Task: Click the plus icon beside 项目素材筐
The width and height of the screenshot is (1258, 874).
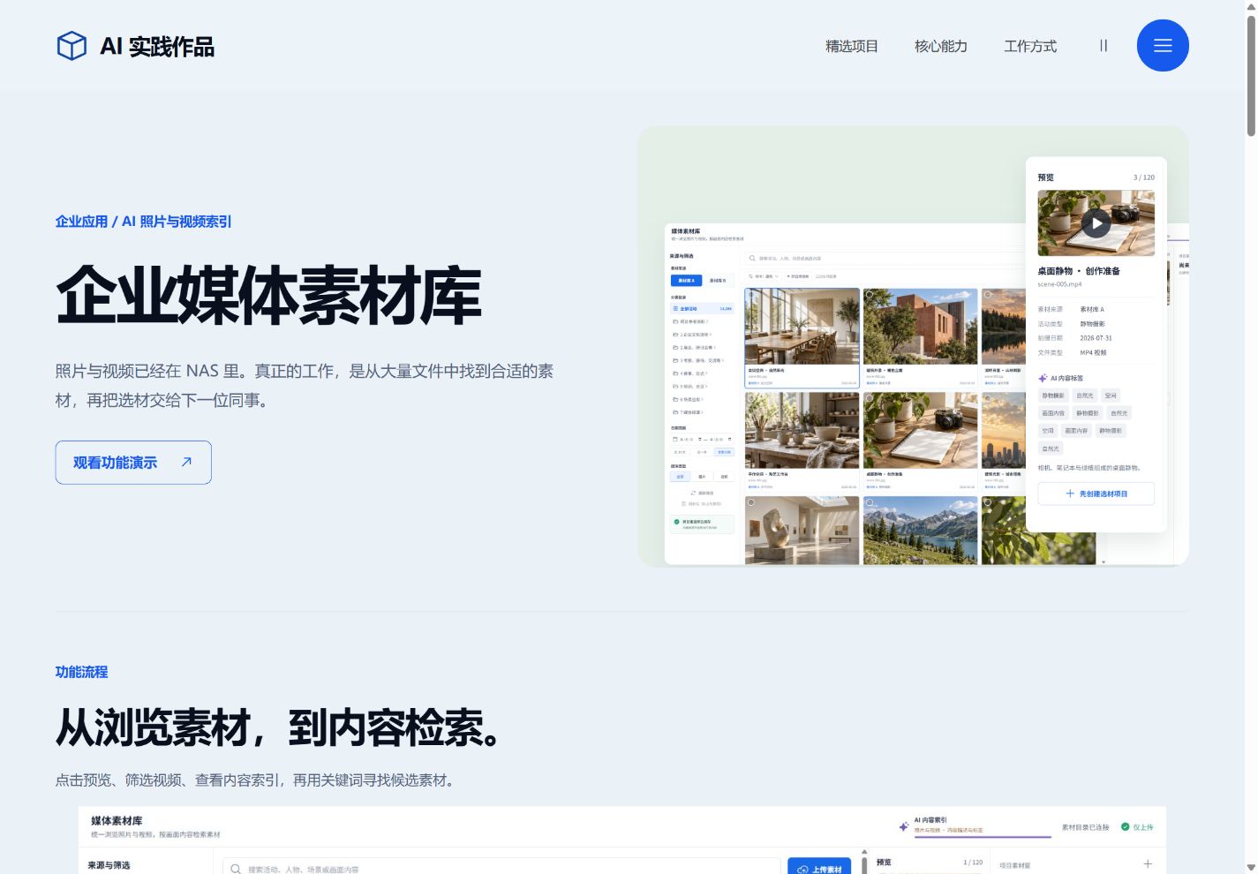Action: coord(1148,864)
